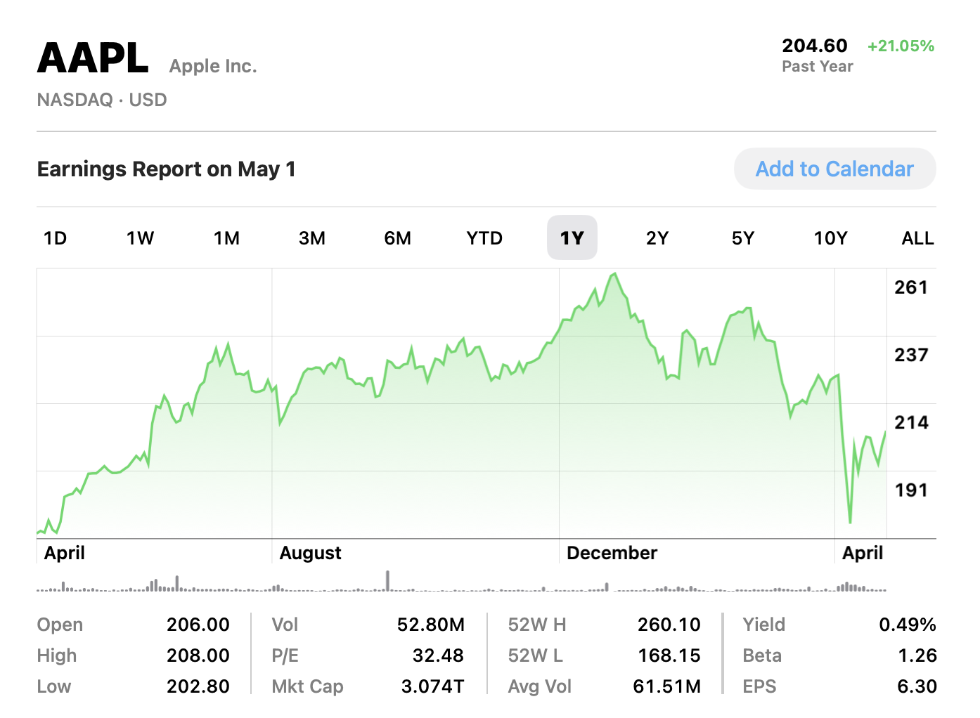Select the 1M time range
980x718 pixels.
click(x=226, y=238)
